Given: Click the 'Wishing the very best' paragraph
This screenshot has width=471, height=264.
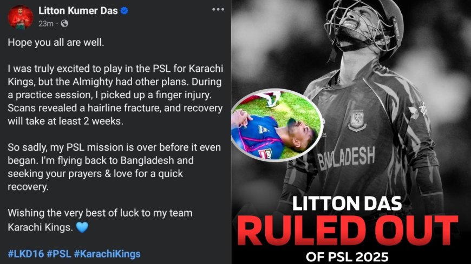Looking at the screenshot, I should 100,220.
